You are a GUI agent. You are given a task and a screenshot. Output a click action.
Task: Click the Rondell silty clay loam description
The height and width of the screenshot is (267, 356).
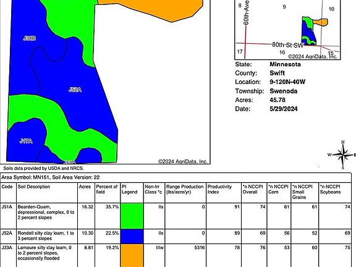click(x=46, y=235)
